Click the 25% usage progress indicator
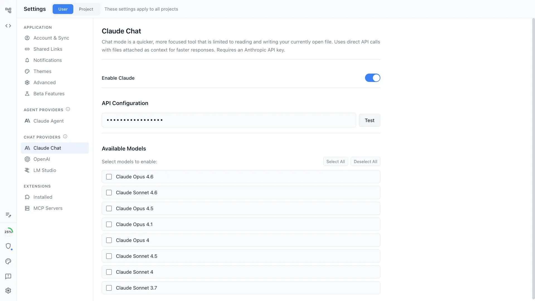 8,232
